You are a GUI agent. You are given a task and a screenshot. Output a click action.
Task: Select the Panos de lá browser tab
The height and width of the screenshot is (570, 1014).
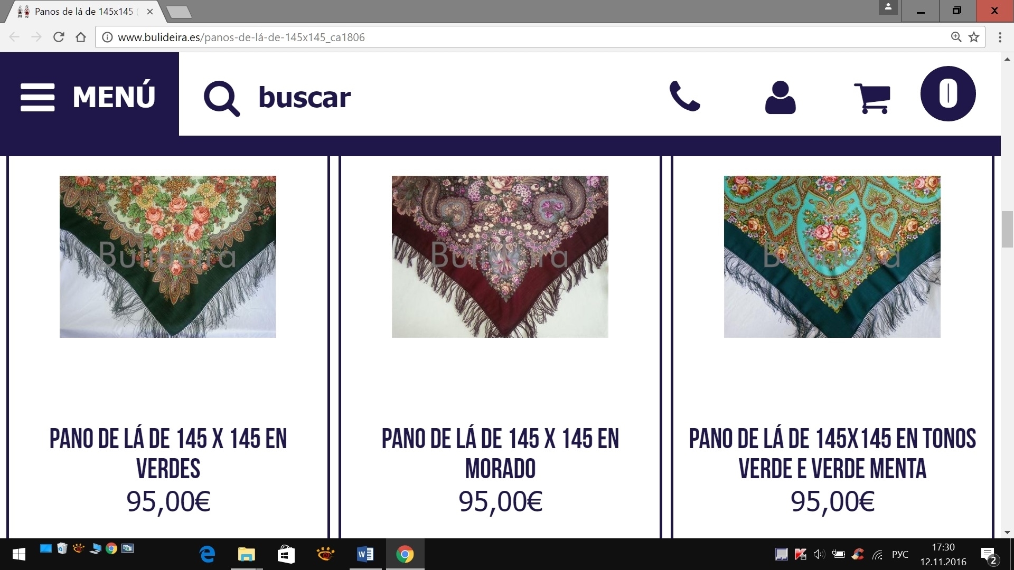84,11
